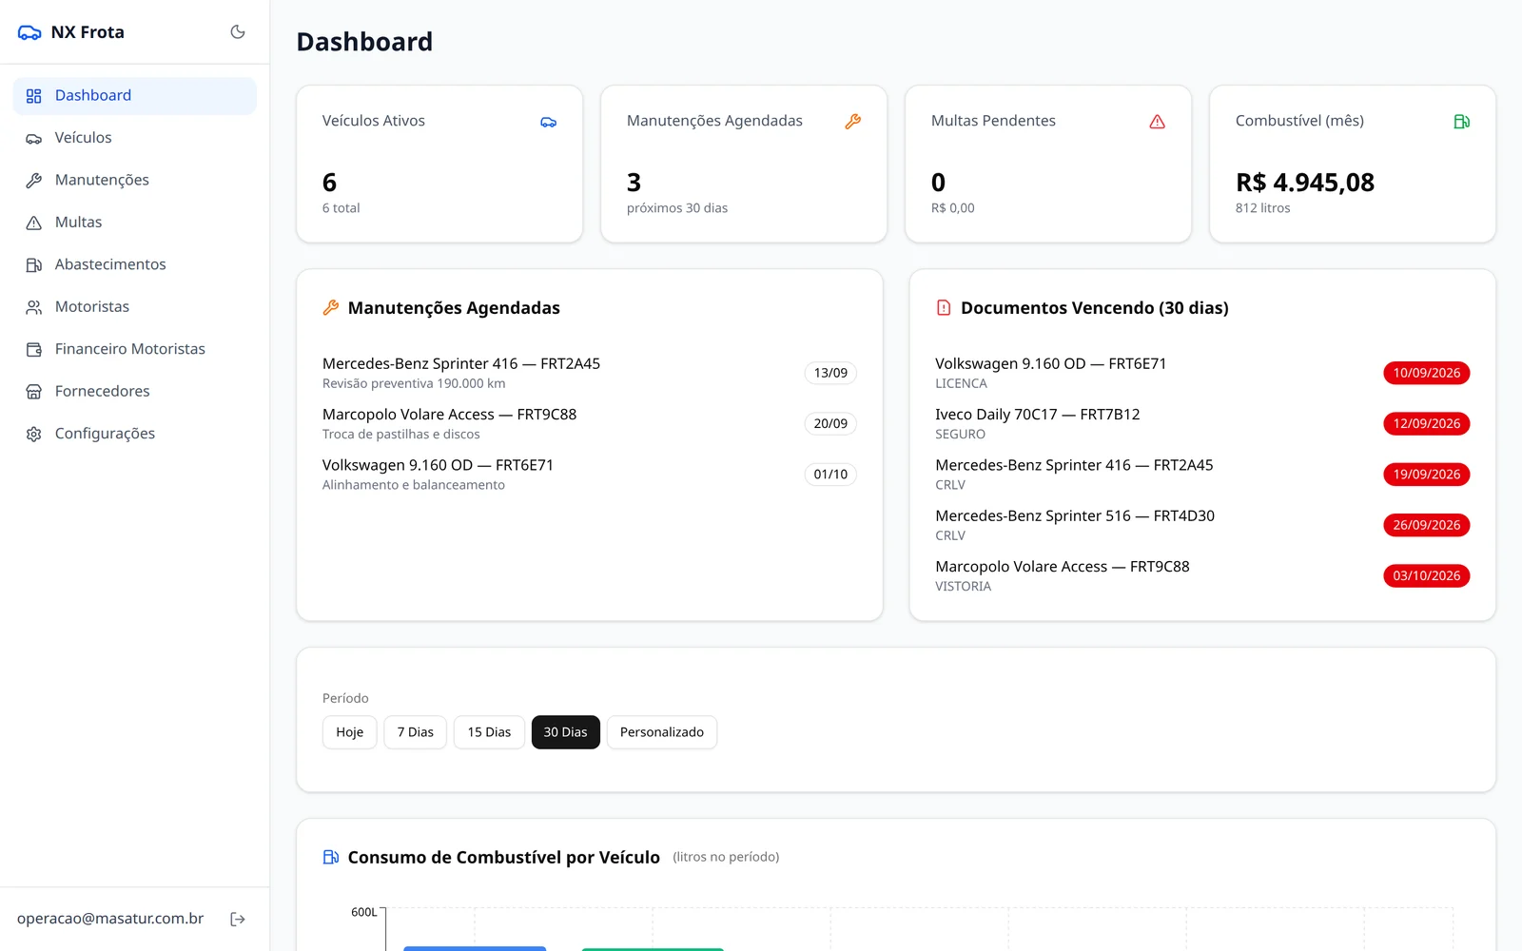
Task: Select the Hoje period filter
Action: point(350,732)
